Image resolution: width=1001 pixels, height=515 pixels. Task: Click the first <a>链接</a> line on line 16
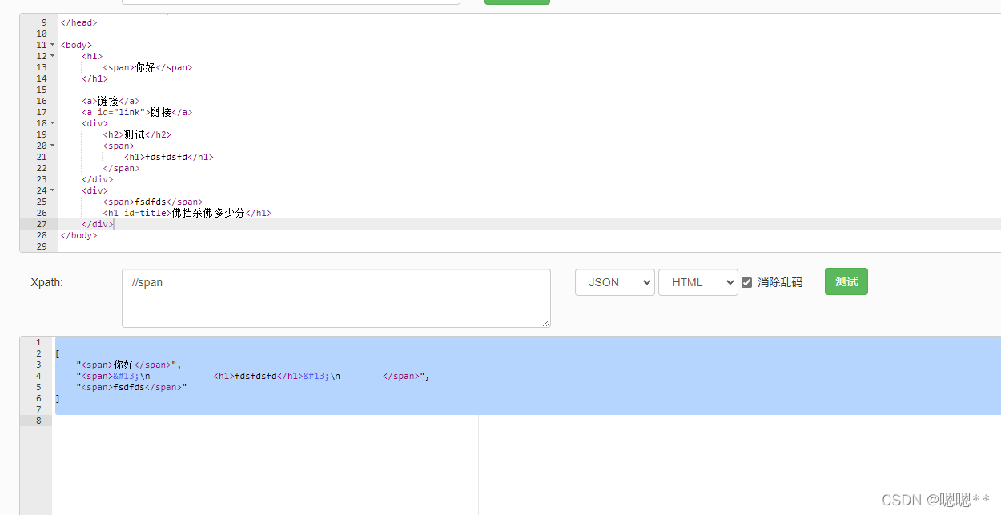tap(111, 101)
